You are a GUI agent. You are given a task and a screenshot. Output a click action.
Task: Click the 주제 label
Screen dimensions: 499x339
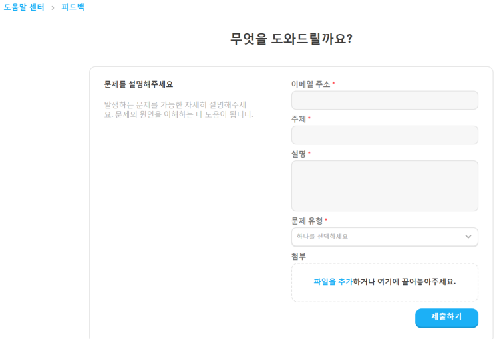299,119
